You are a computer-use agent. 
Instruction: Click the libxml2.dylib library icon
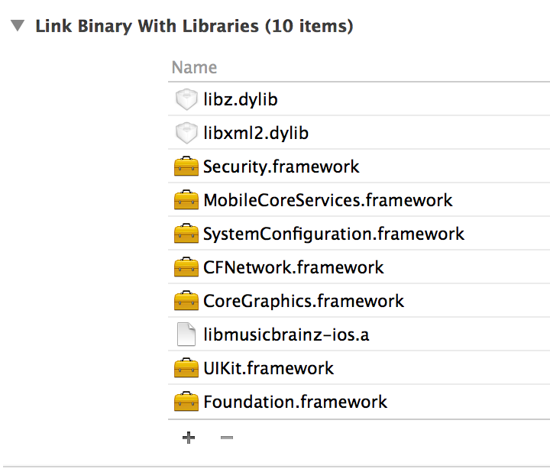[186, 133]
